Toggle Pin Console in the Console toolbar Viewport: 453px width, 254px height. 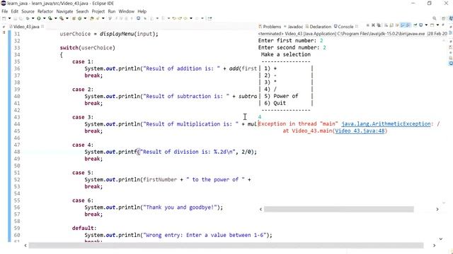tap(415, 25)
